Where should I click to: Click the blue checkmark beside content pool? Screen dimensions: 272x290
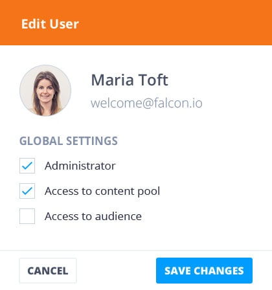tap(27, 191)
